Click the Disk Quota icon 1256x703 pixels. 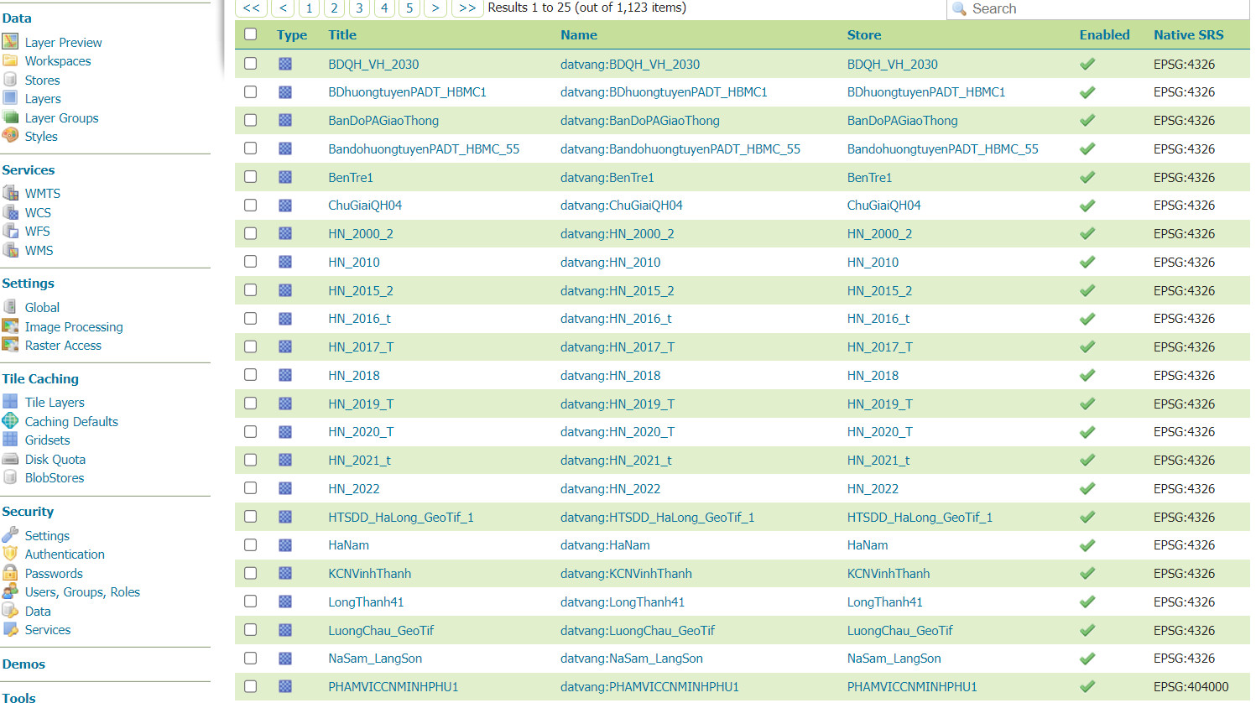(10, 459)
